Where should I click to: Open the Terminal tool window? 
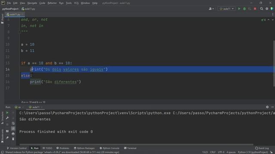[130, 148]
